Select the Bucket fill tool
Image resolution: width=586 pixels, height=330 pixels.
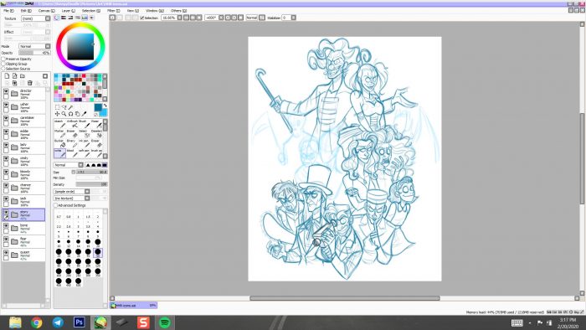coord(59,143)
